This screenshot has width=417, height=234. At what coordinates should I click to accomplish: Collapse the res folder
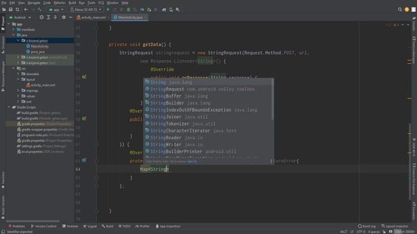click(14, 68)
